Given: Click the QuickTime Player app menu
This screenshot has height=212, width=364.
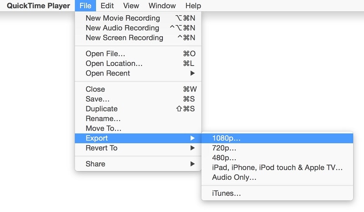Looking at the screenshot, I should pos(39,6).
